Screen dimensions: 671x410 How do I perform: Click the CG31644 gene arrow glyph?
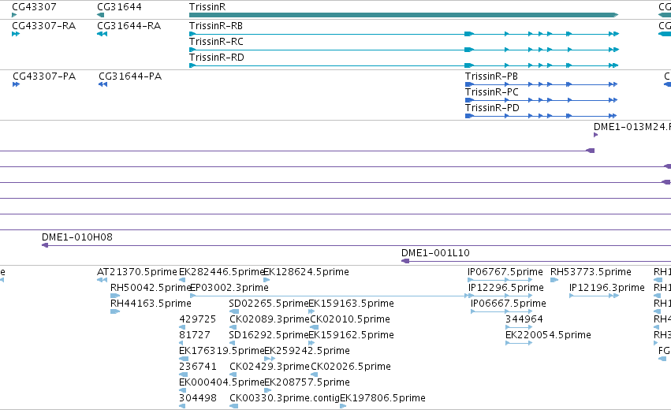101,15
